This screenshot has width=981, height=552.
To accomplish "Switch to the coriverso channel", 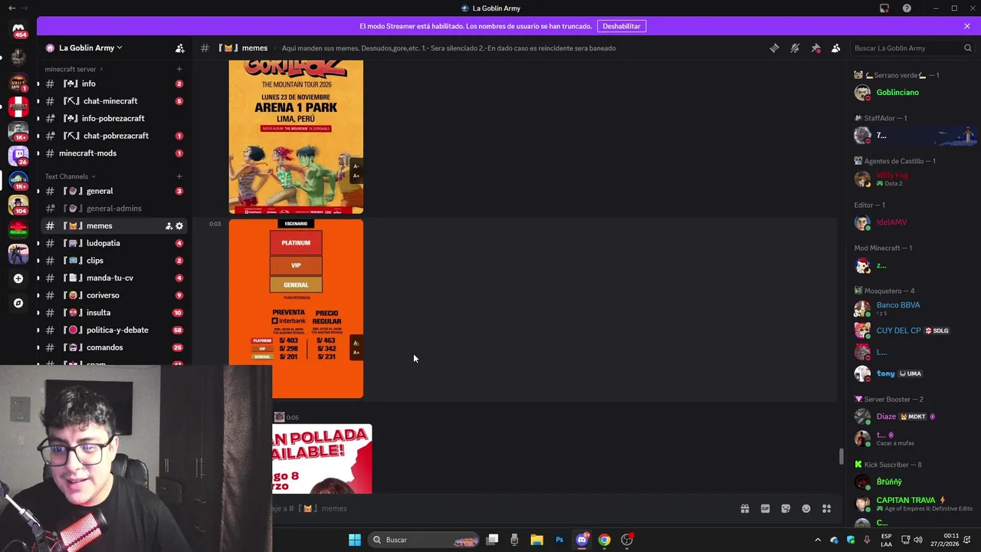I will coord(113,295).
